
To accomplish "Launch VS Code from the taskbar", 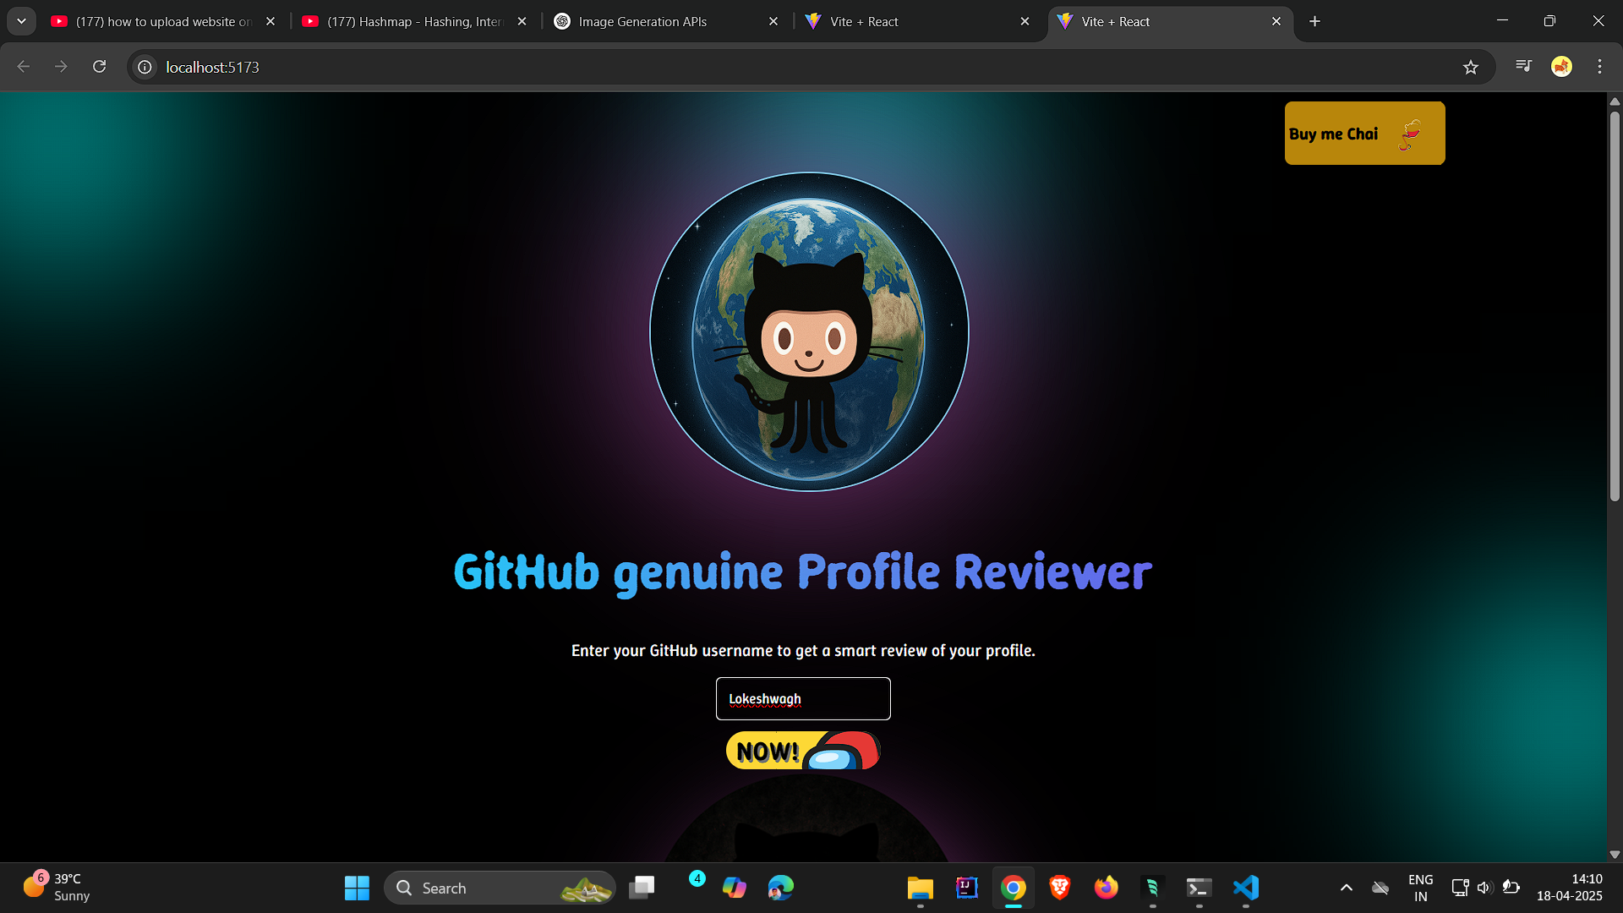I will coord(1245,888).
